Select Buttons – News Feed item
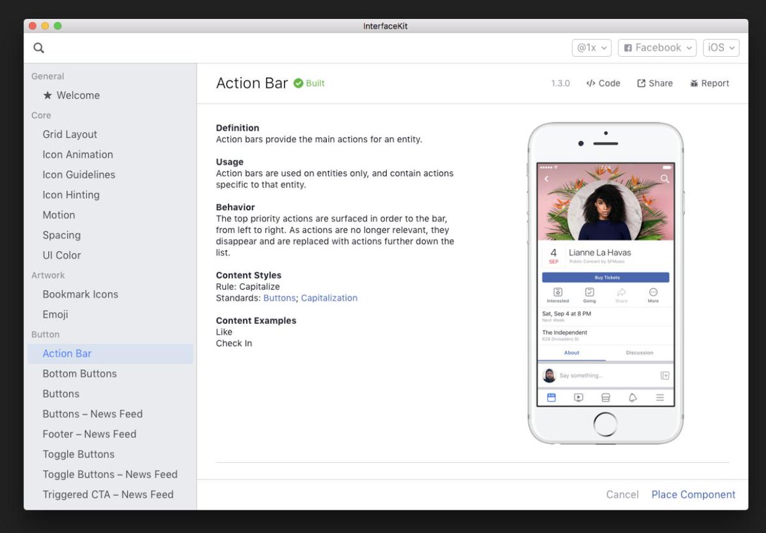766x533 pixels. coord(93,414)
